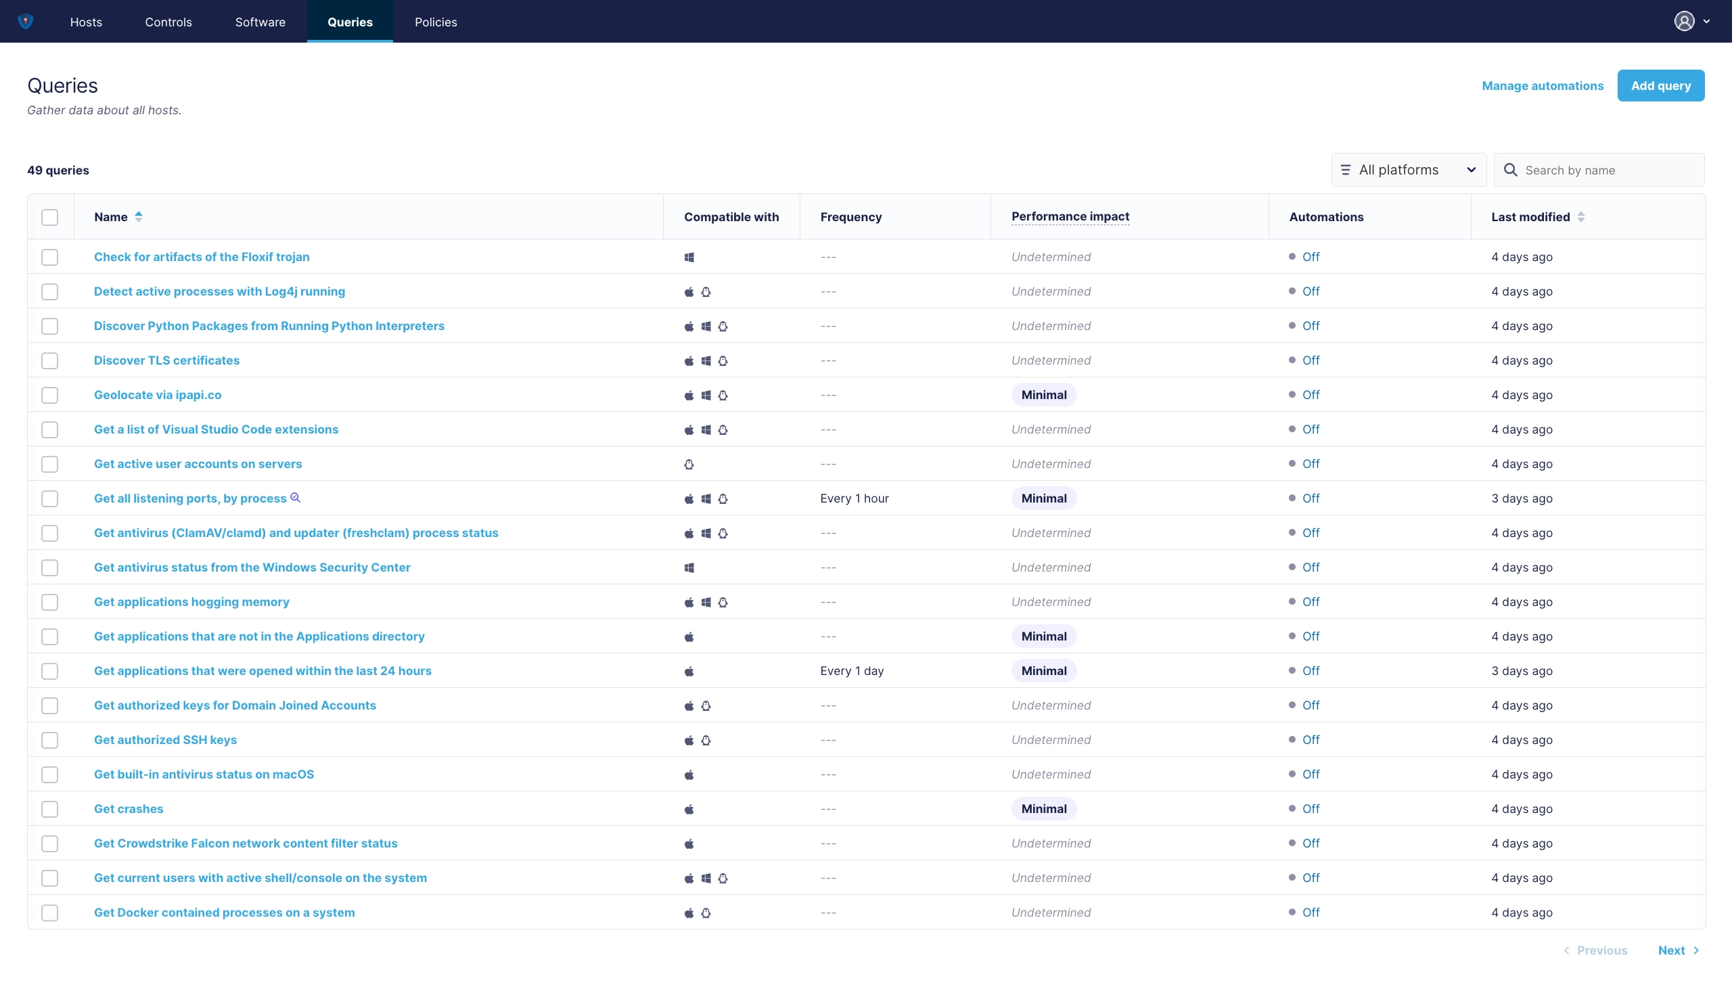Toggle the checkbox for Discover TLS certificates query
The width and height of the screenshot is (1732, 997).
tap(49, 361)
